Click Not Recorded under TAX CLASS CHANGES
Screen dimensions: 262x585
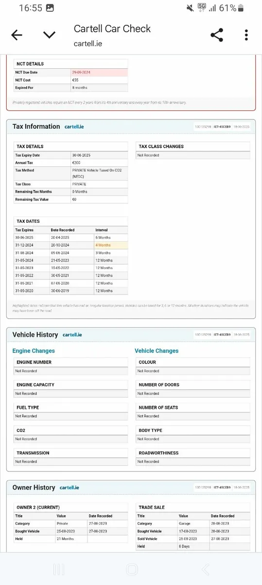coord(148,155)
